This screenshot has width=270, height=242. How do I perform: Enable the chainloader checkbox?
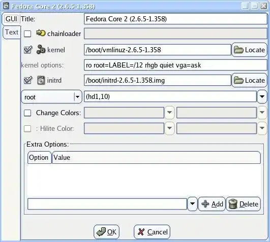pyautogui.click(x=27, y=33)
